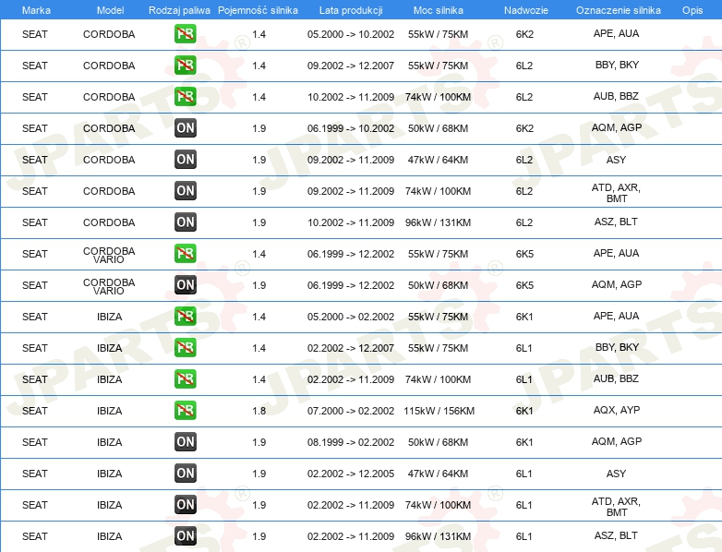Viewport: 722px width, 552px height.
Task: Select ATD, AXR, BMT engine codes in Cordoba row
Action: pos(616,193)
